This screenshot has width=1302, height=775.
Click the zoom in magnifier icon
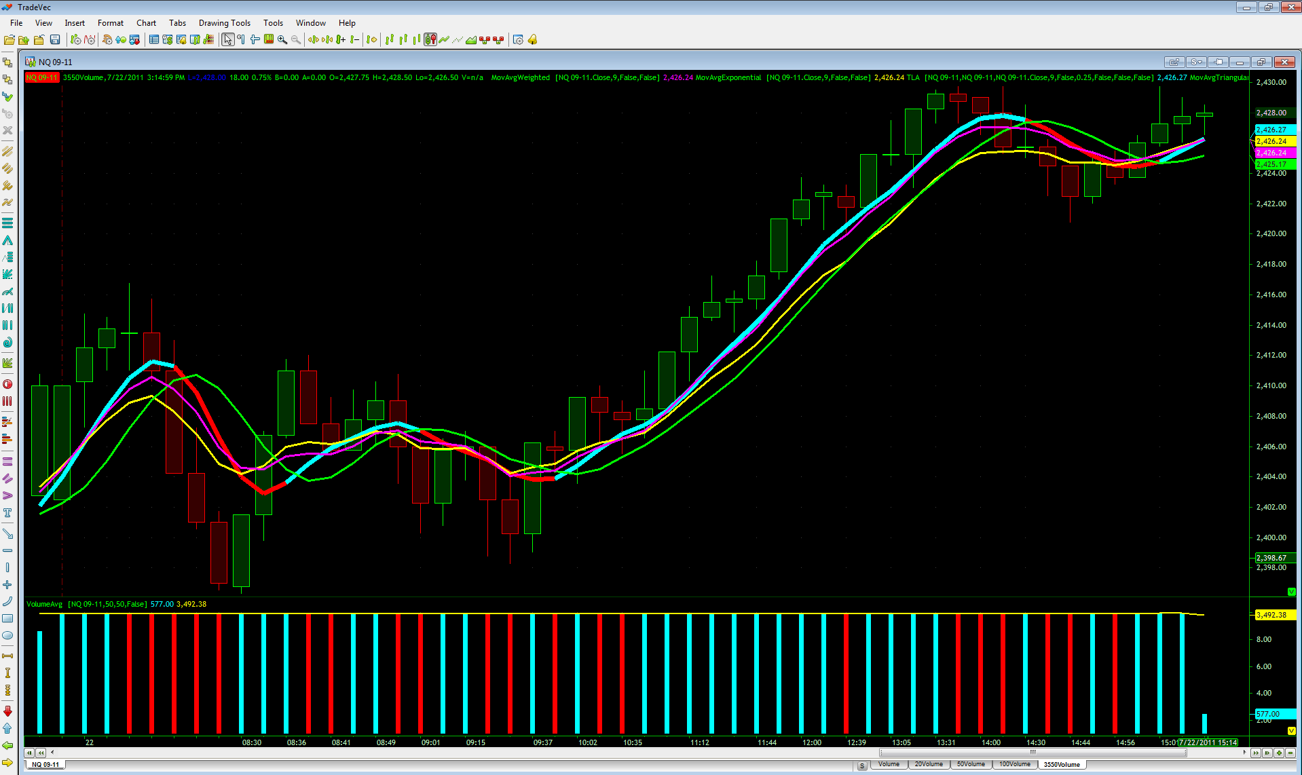tap(282, 40)
